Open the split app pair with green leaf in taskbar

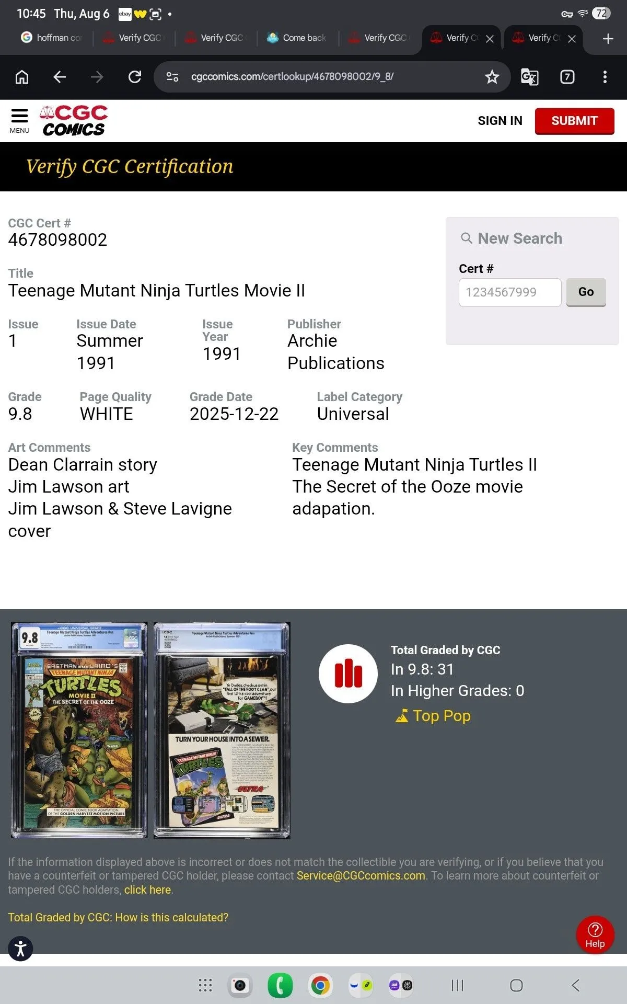(x=361, y=985)
